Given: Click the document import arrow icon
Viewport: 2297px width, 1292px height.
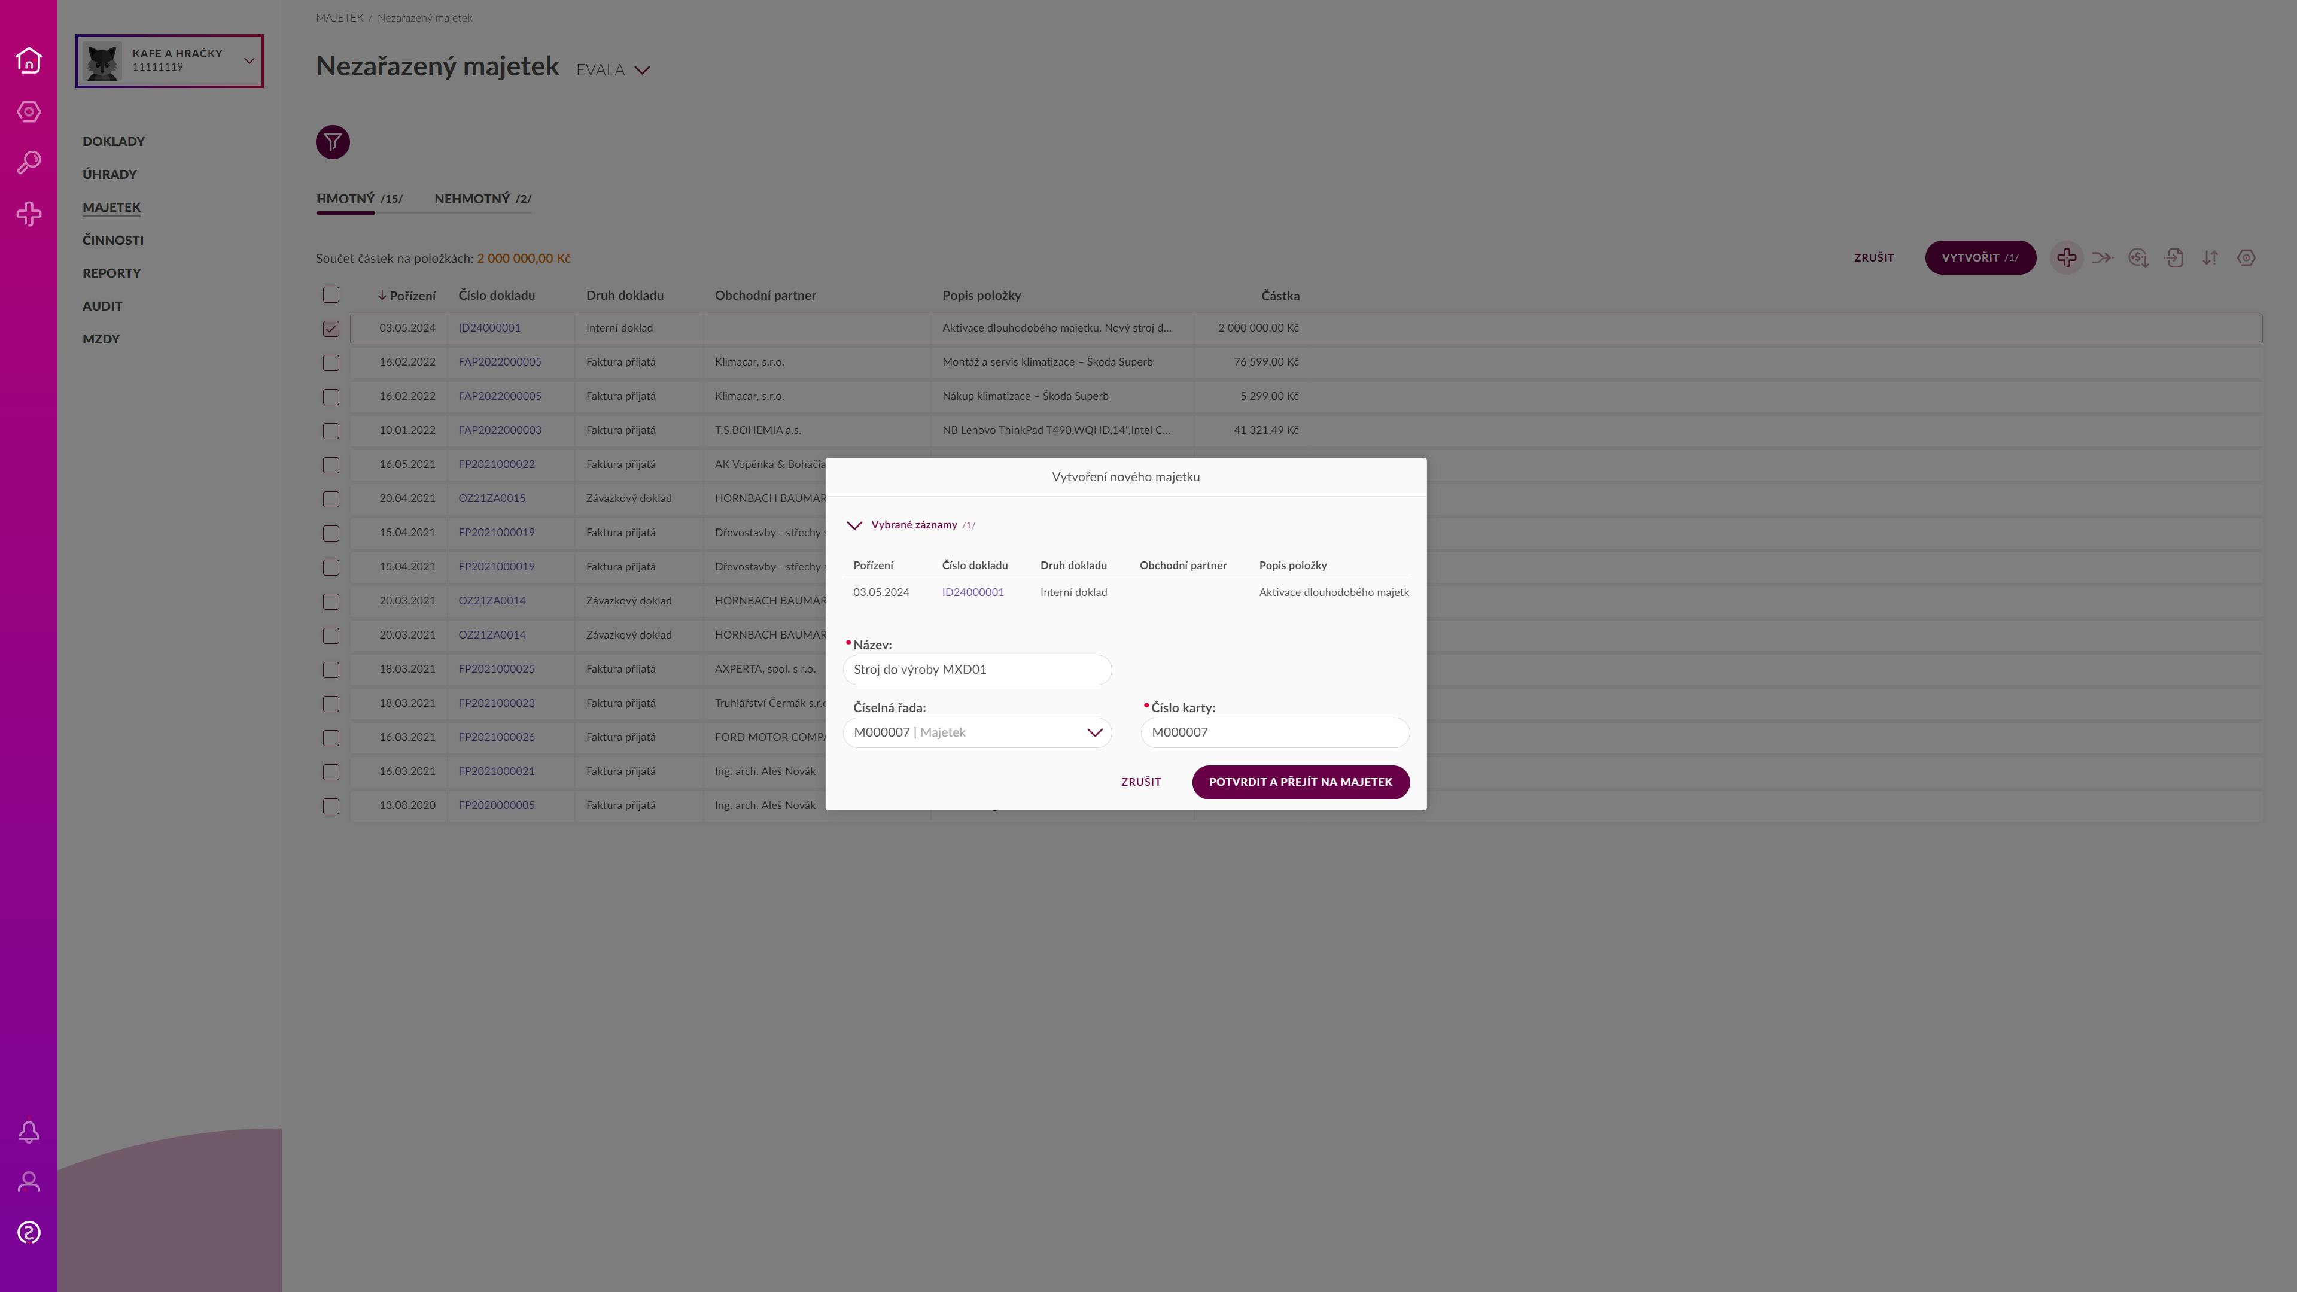Looking at the screenshot, I should (2174, 258).
